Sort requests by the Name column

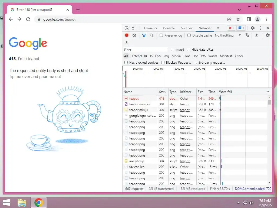140,92
